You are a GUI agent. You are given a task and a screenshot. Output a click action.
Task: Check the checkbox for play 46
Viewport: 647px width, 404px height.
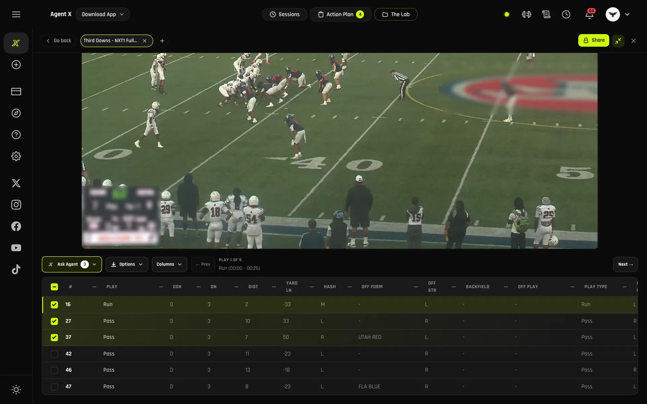pyautogui.click(x=54, y=370)
